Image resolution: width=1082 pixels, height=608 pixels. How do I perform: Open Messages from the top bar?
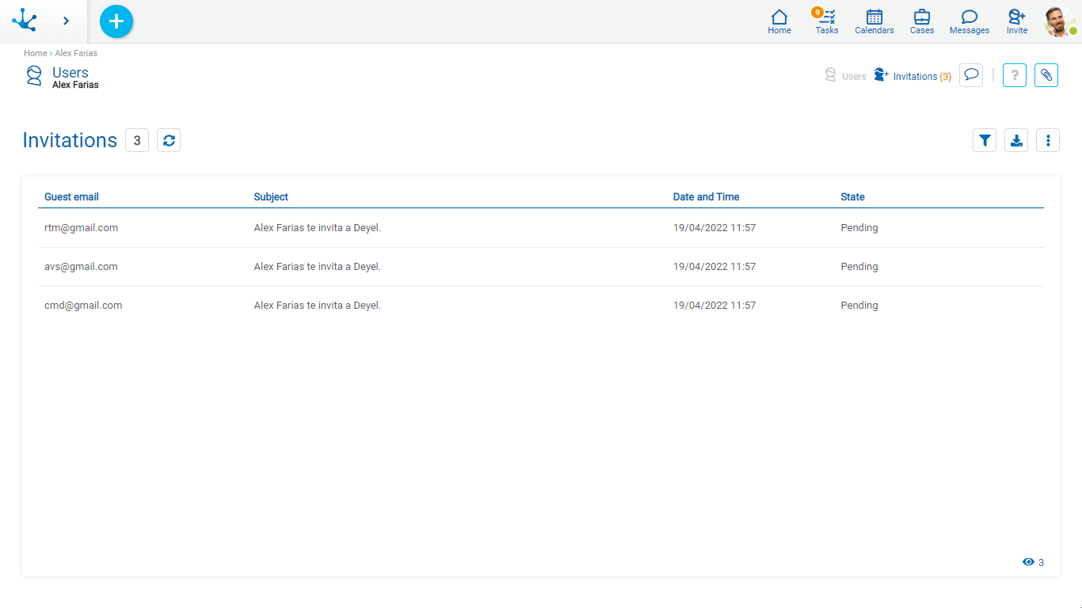coord(970,21)
